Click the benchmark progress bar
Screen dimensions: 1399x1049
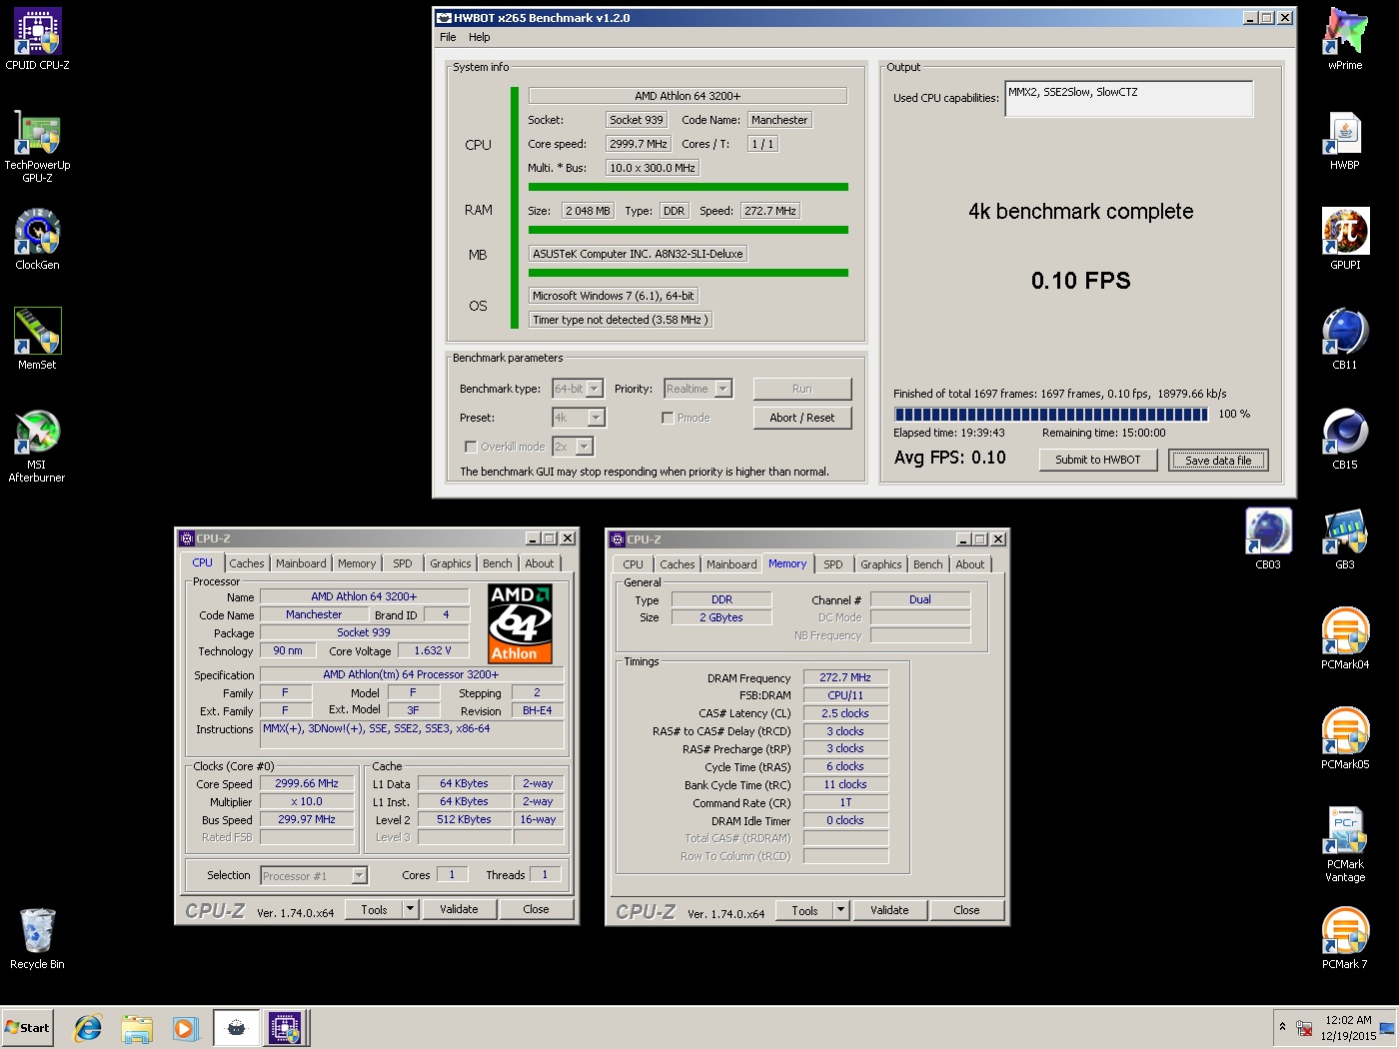(x=1051, y=414)
